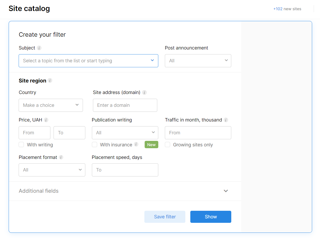Click the info icon next to Price, UAH

click(x=46, y=120)
